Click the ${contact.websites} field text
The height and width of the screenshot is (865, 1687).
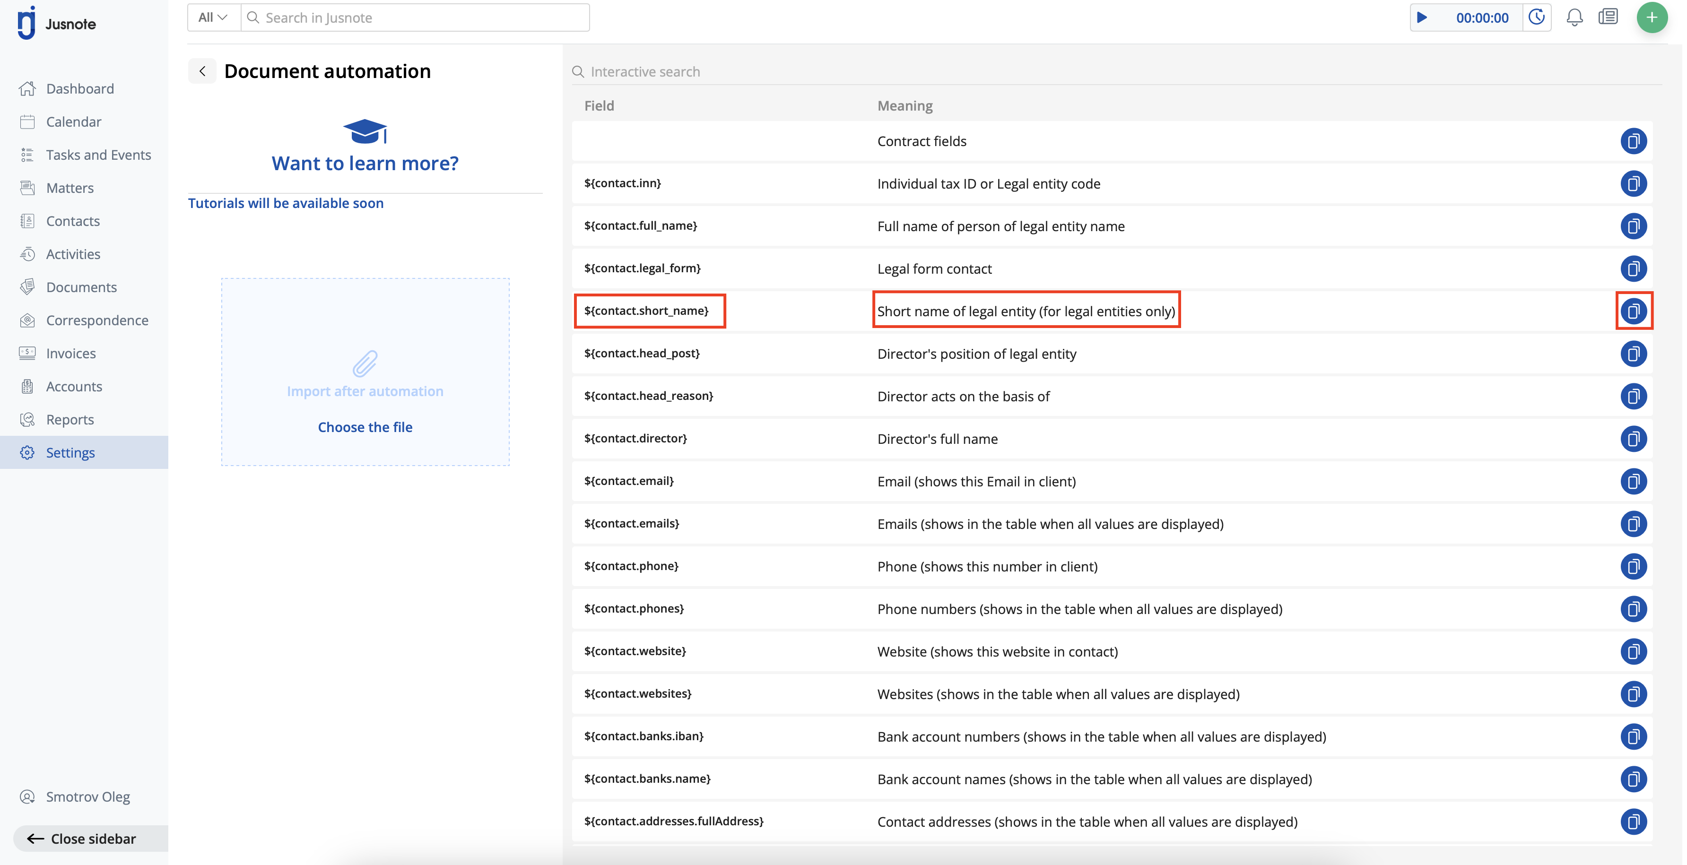(638, 693)
